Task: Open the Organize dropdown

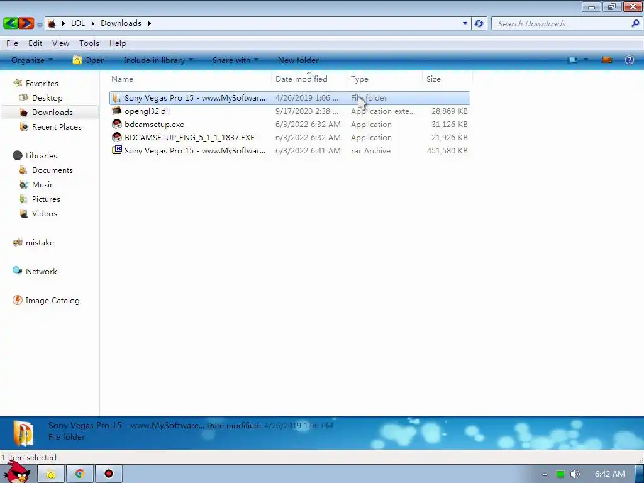Action: [x=32, y=60]
